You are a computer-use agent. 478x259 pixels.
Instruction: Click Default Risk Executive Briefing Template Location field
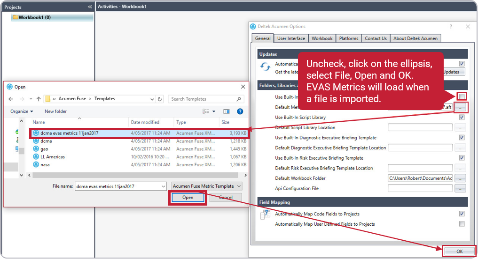point(420,168)
